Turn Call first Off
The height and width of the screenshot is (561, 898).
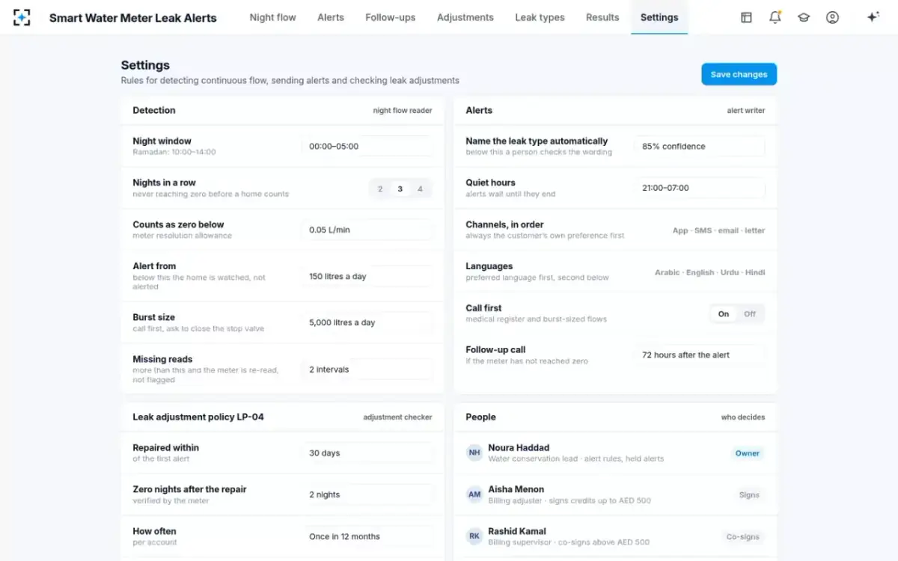[x=750, y=314]
